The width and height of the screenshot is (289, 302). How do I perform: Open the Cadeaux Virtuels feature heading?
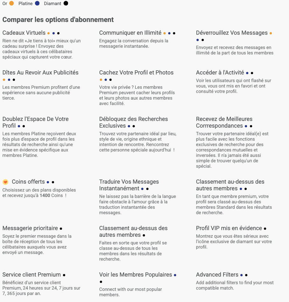coord(24,33)
